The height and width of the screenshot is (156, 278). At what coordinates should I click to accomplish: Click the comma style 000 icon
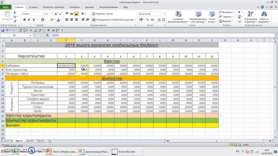tap(152, 20)
